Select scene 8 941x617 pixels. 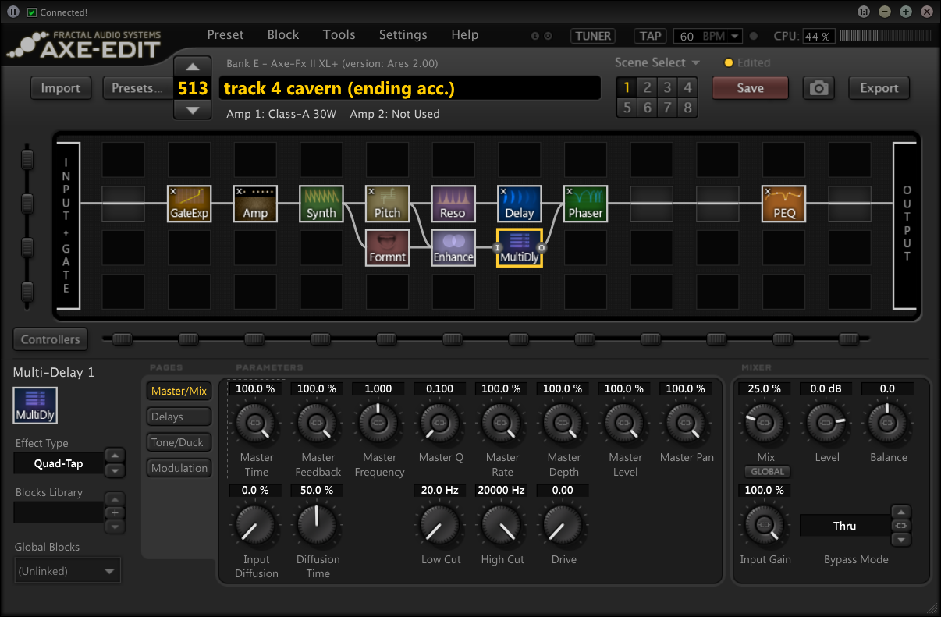[x=687, y=108]
